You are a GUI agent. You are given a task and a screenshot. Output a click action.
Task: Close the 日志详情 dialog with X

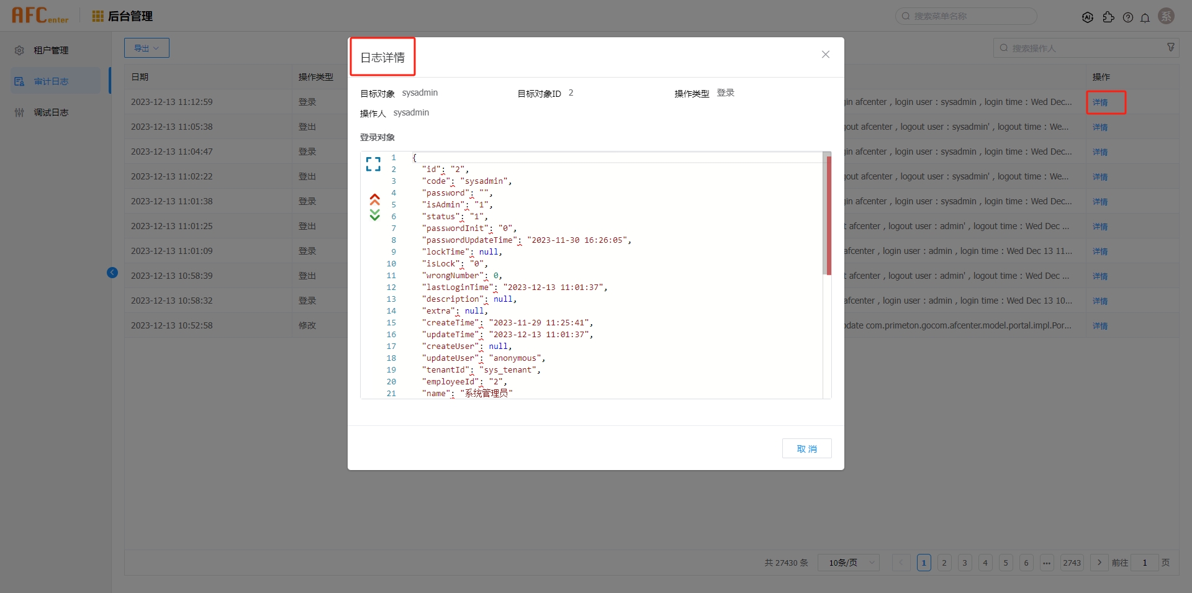(x=825, y=55)
